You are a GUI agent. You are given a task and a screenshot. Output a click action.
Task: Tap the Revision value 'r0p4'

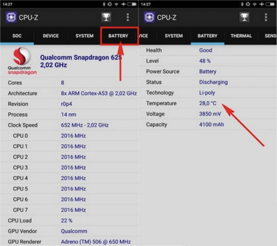click(x=66, y=104)
